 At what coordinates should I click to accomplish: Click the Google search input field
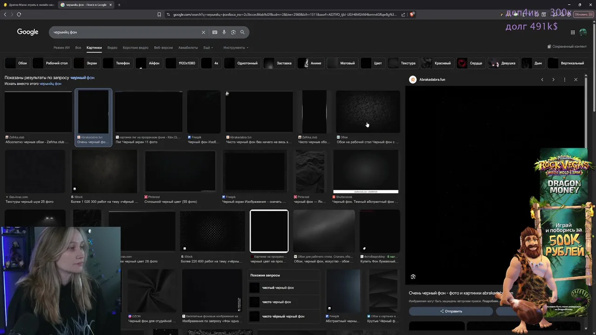click(x=126, y=32)
